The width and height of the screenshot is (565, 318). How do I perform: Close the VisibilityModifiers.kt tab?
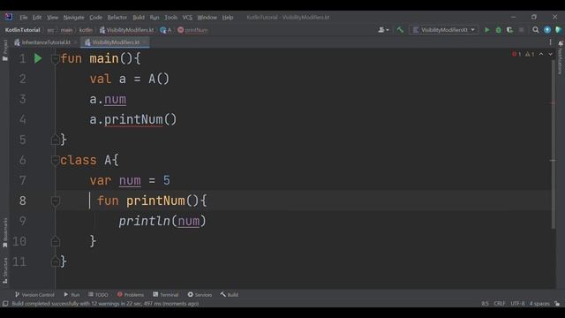pos(145,42)
